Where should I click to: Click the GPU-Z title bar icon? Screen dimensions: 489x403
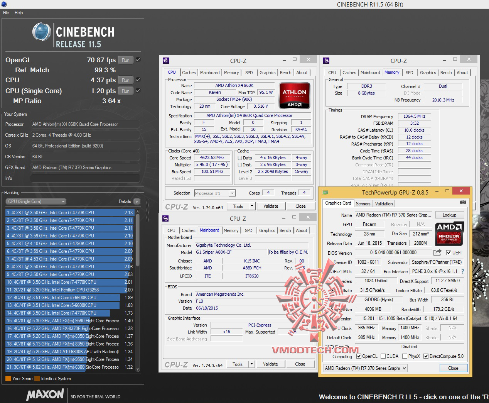click(325, 192)
